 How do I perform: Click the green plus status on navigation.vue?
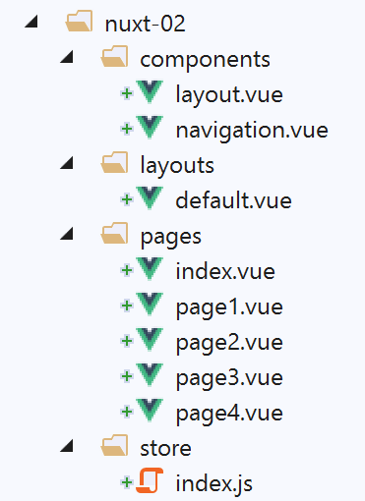click(x=127, y=129)
